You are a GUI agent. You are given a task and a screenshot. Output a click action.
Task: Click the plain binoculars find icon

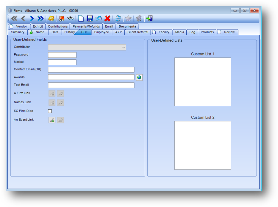pyautogui.click(x=70, y=18)
